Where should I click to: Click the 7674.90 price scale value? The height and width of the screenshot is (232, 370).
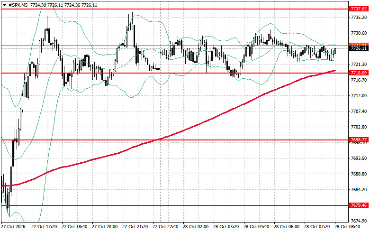click(x=359, y=221)
